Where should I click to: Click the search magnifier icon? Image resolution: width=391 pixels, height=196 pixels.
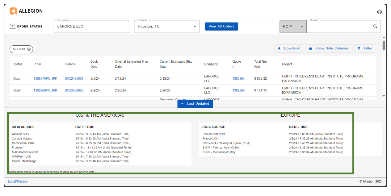[375, 27]
